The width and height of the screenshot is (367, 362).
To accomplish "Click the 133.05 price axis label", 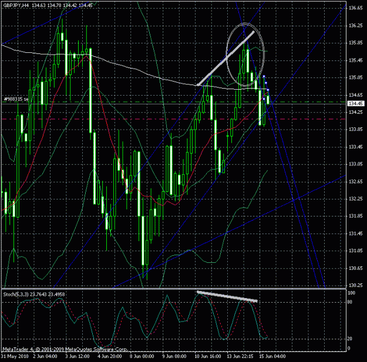I will [355, 164].
